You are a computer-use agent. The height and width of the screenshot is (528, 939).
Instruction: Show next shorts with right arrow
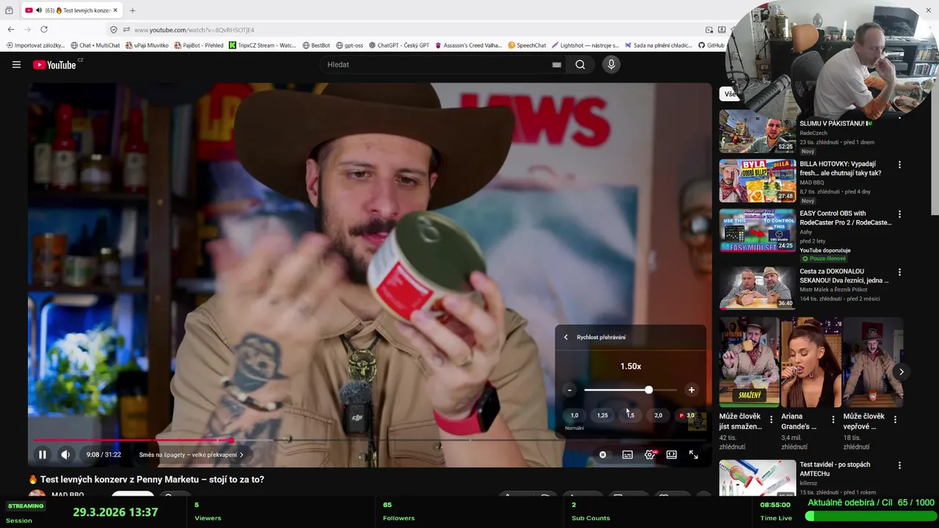902,372
